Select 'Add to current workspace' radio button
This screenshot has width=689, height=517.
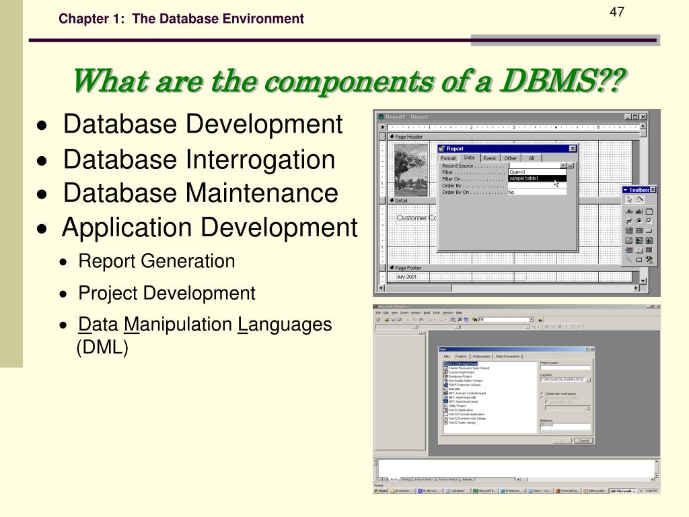542,398
